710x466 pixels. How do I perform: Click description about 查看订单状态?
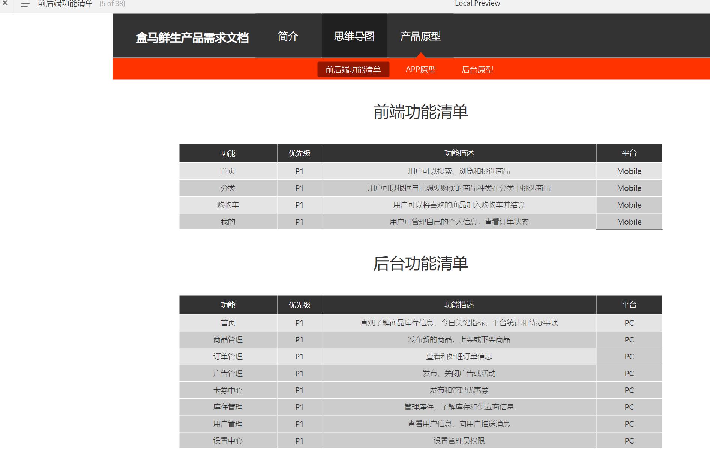point(459,222)
